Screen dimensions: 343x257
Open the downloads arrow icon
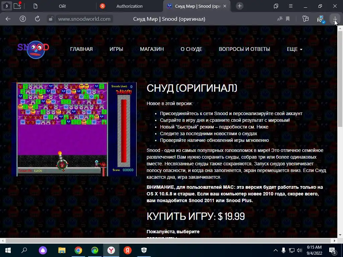(335, 19)
